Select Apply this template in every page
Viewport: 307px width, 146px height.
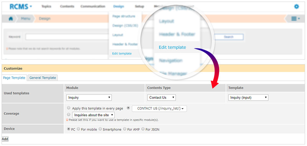68,108
